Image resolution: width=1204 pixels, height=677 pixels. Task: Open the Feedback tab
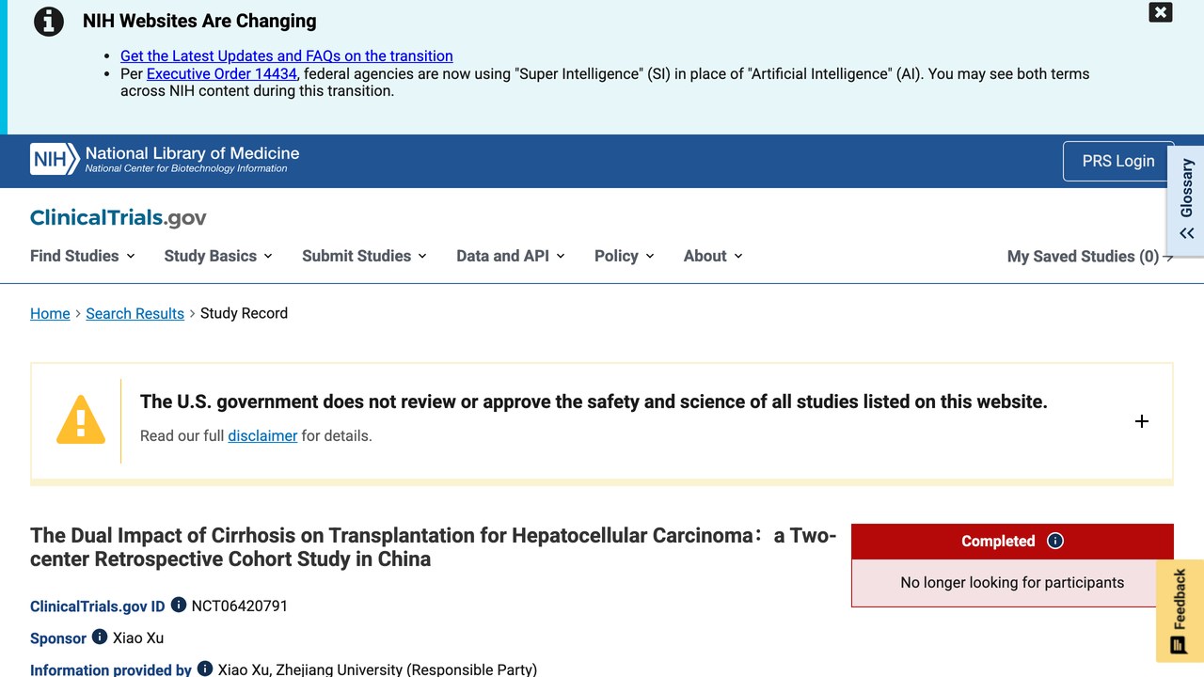[1180, 611]
